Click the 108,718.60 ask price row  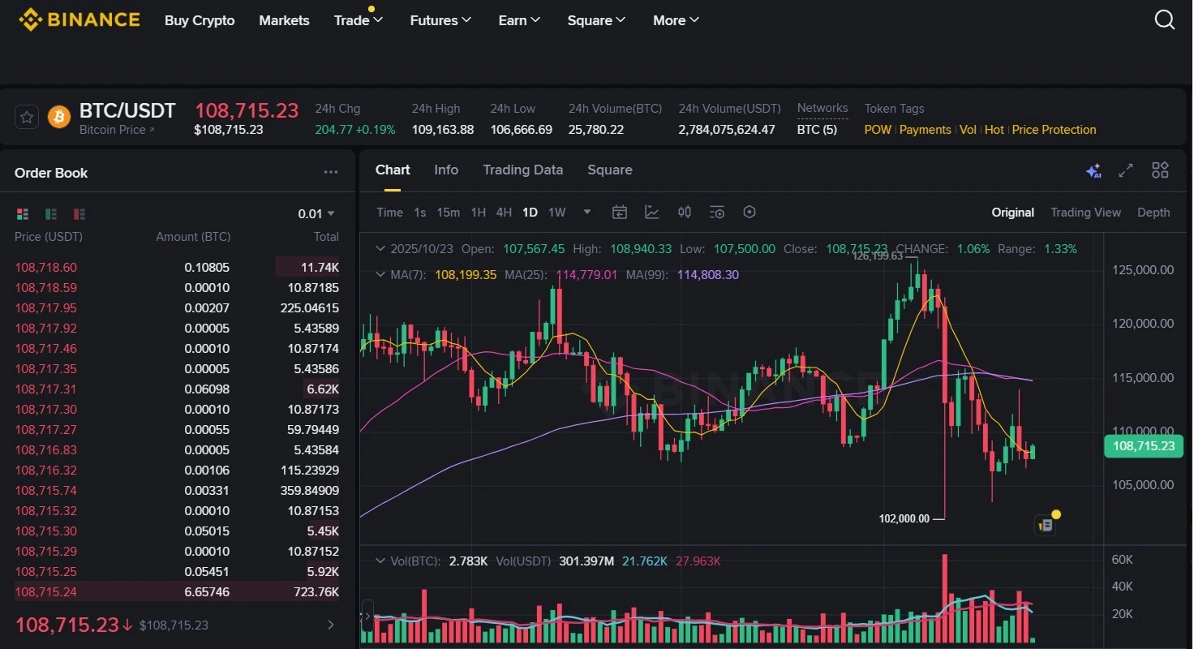click(x=46, y=268)
